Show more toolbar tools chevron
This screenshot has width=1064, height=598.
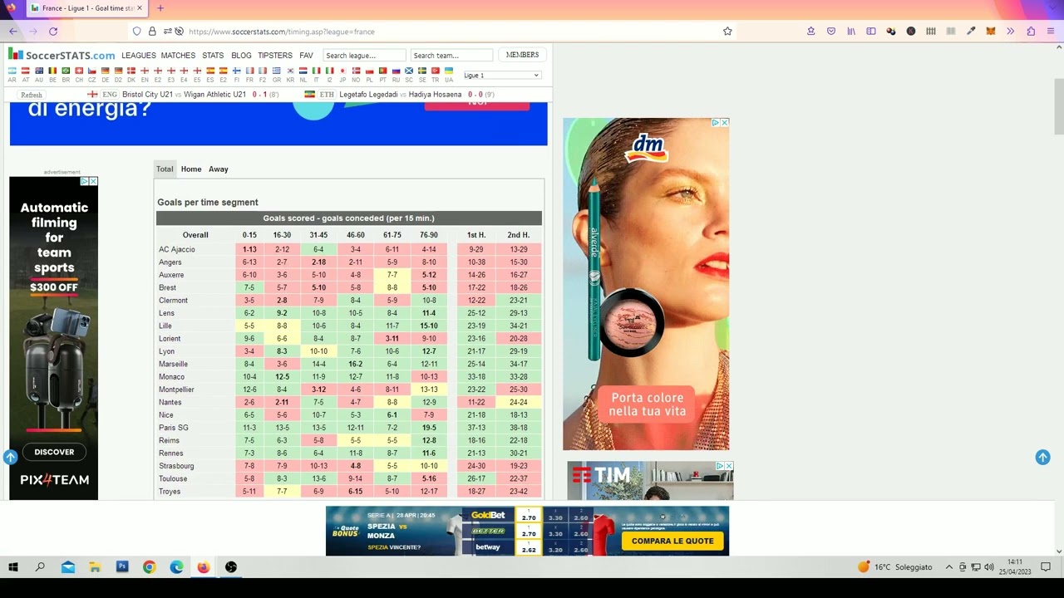pyautogui.click(x=1011, y=32)
